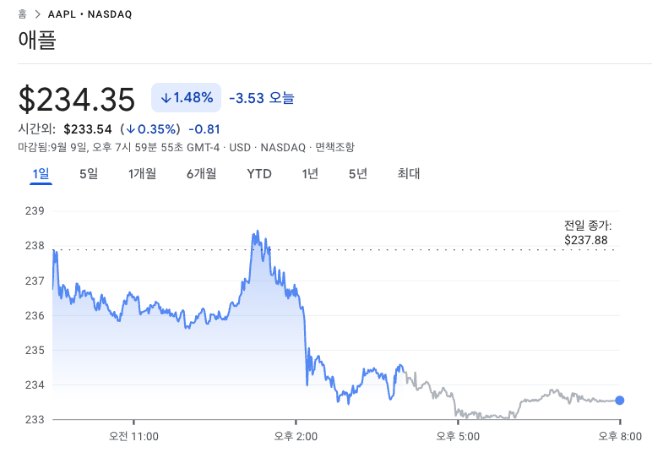Image resolution: width=652 pixels, height=458 pixels.
Task: Click the breadcrumb chevron after 홈
Action: pos(39,14)
